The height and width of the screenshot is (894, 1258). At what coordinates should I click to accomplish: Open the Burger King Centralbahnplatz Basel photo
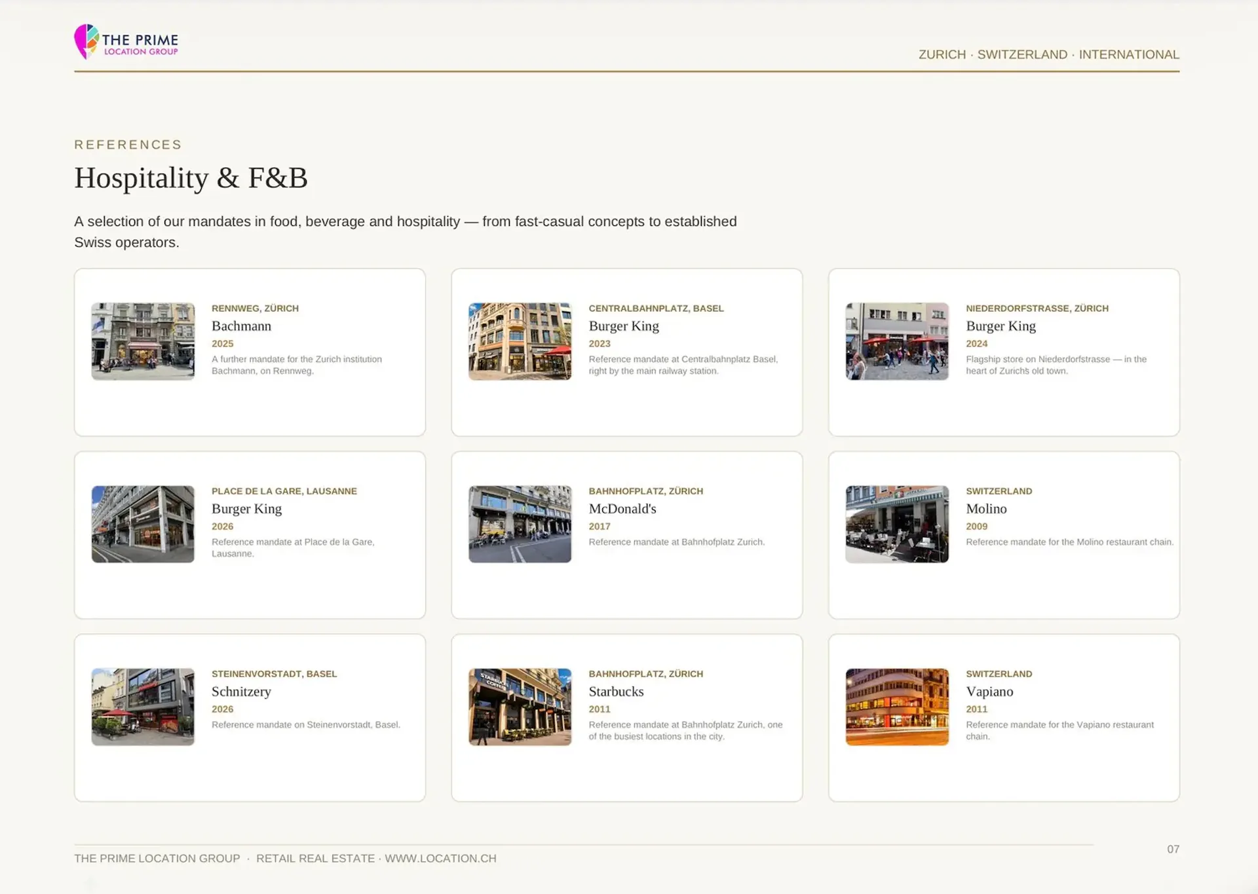pos(520,341)
